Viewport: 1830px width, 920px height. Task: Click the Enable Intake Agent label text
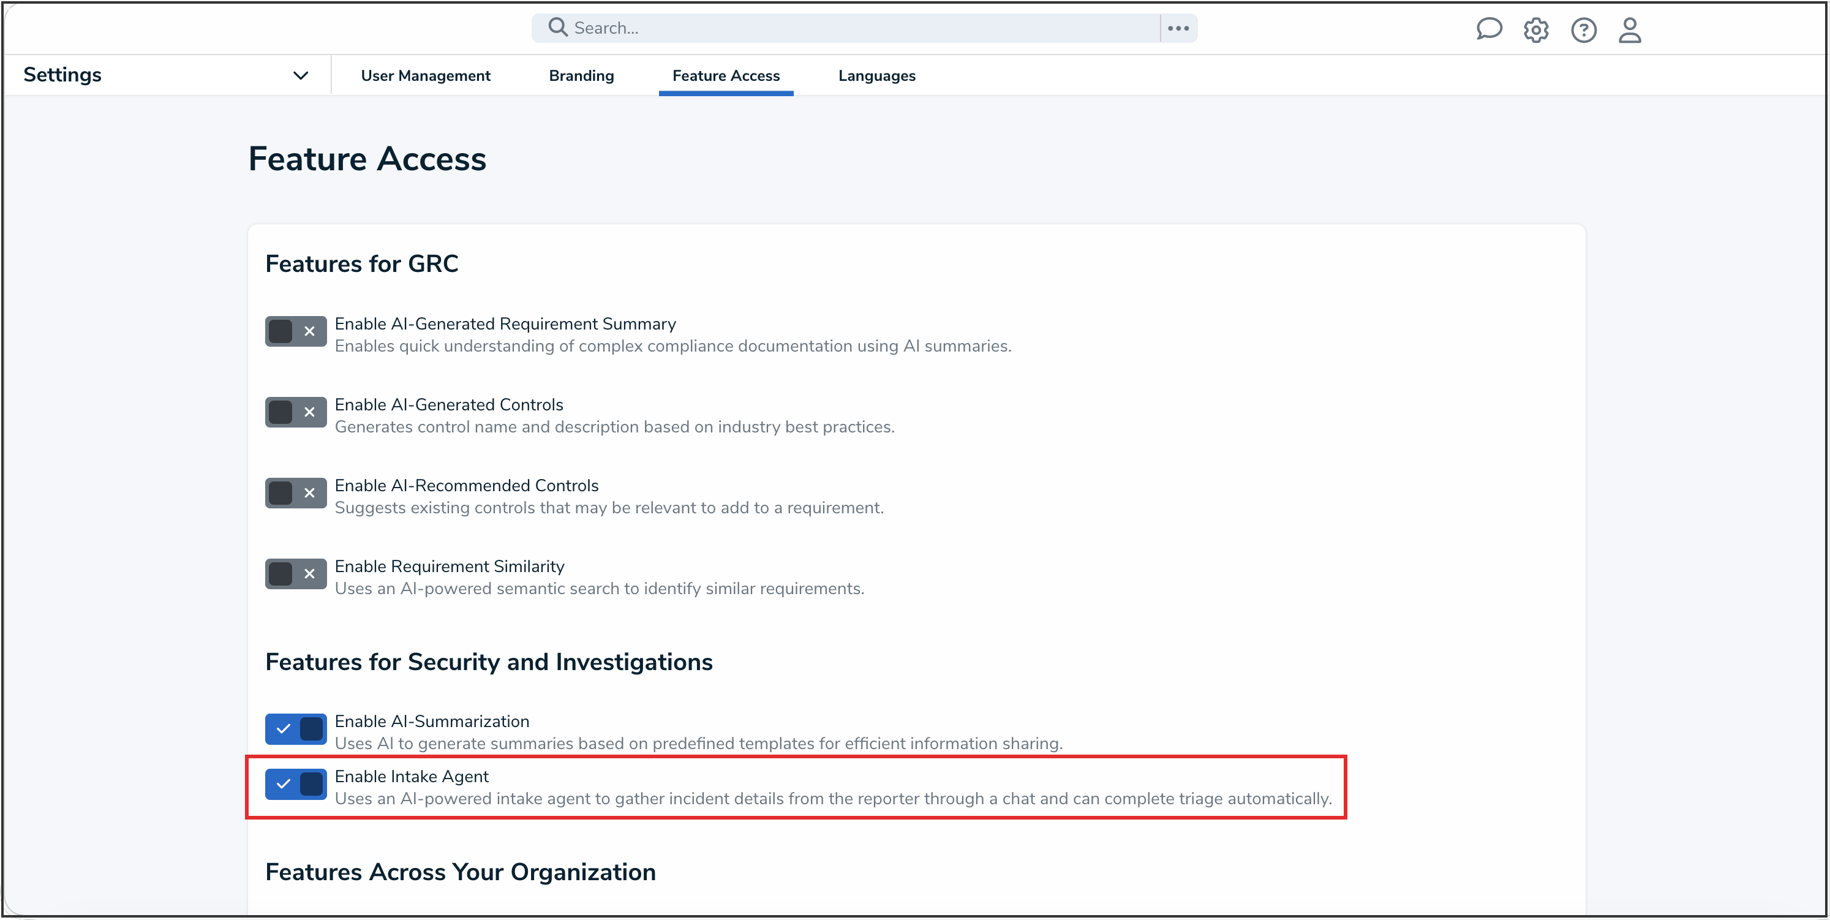click(x=412, y=777)
